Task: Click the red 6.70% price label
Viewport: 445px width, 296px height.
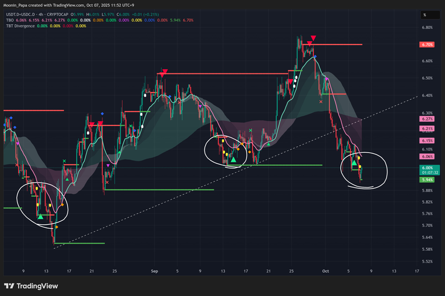Action: 428,45
